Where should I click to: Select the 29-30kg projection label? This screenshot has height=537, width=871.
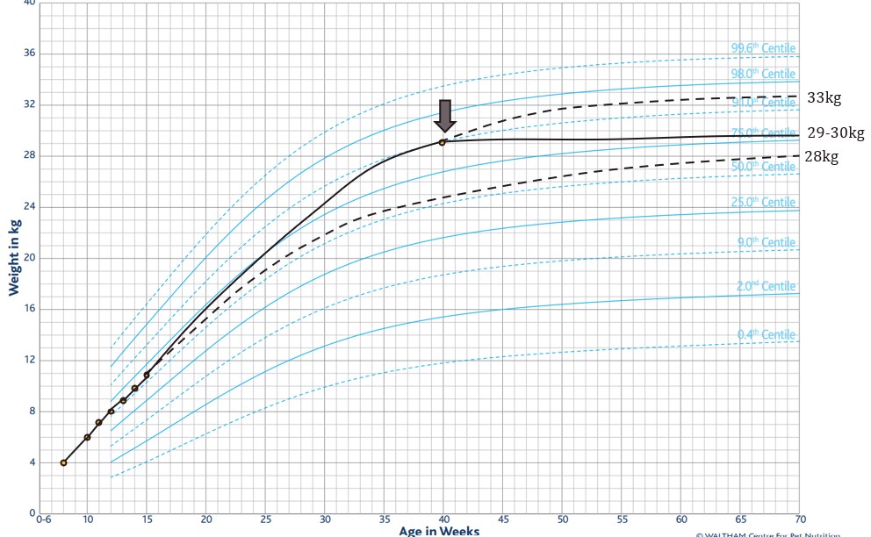836,133
